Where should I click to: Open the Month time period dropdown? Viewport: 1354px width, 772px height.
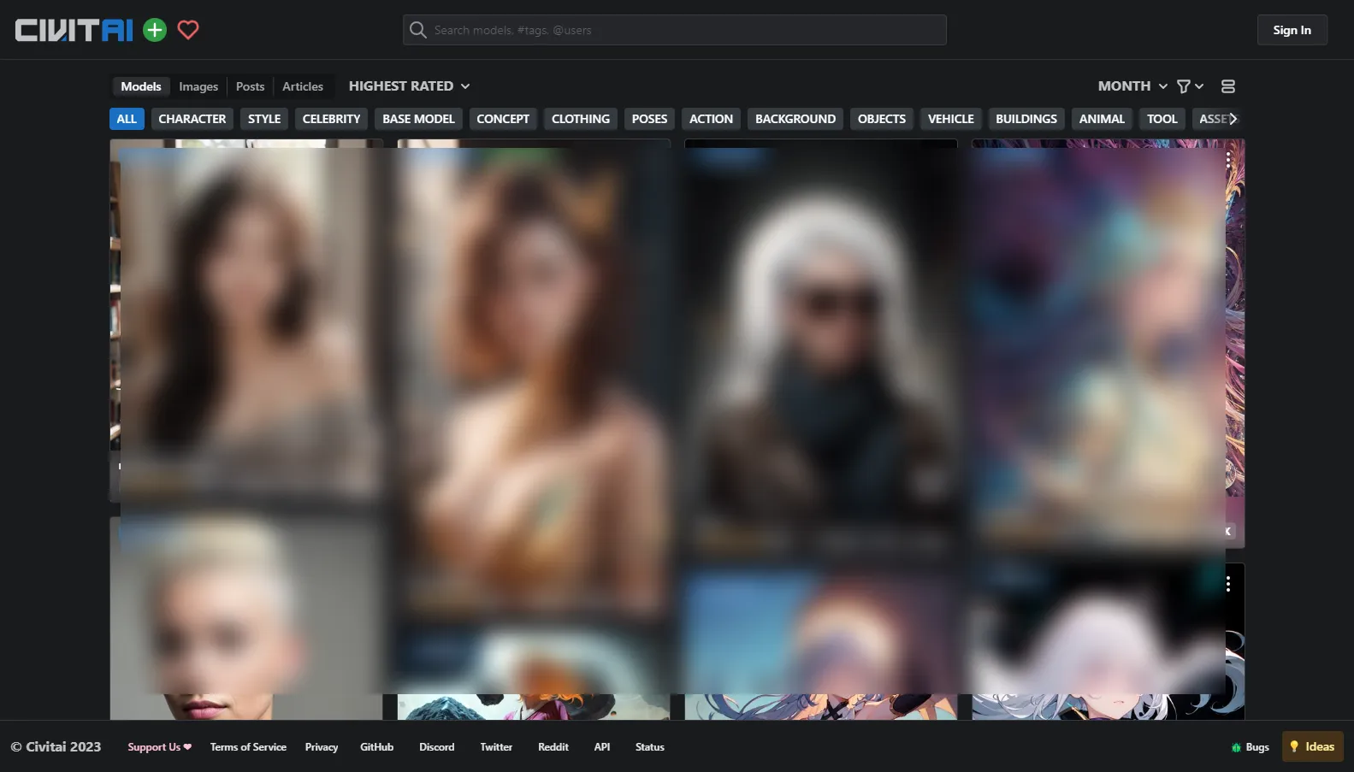1132,86
